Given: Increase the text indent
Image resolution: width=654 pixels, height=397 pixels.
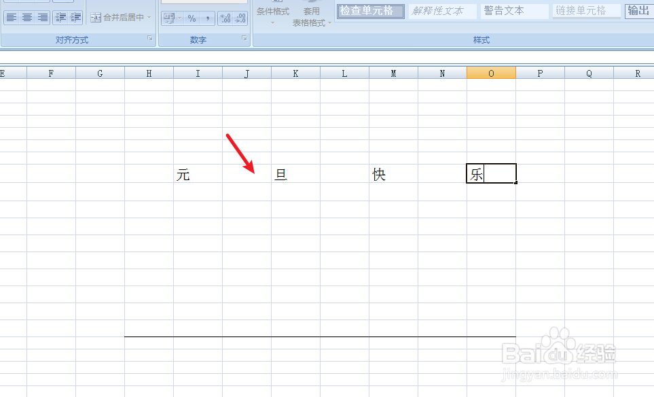Looking at the screenshot, I should (x=75, y=18).
